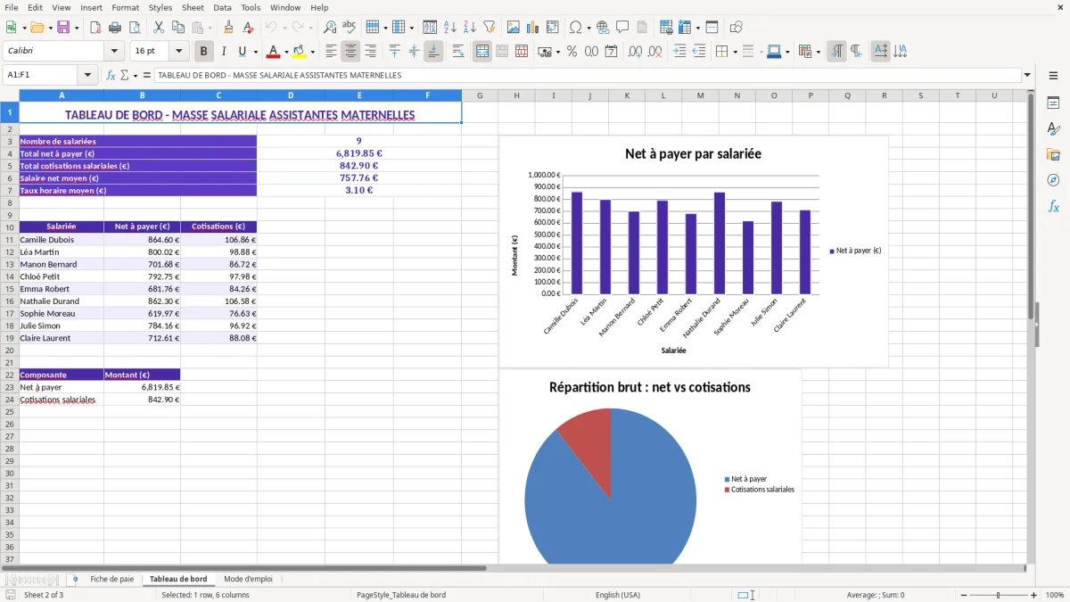Click the Print icon

point(115,28)
